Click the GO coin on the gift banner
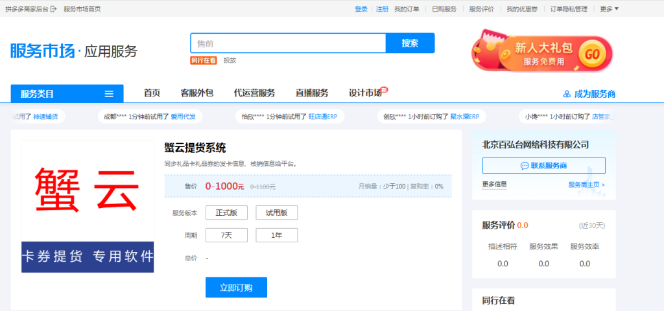The height and width of the screenshot is (311, 664). pyautogui.click(x=592, y=54)
